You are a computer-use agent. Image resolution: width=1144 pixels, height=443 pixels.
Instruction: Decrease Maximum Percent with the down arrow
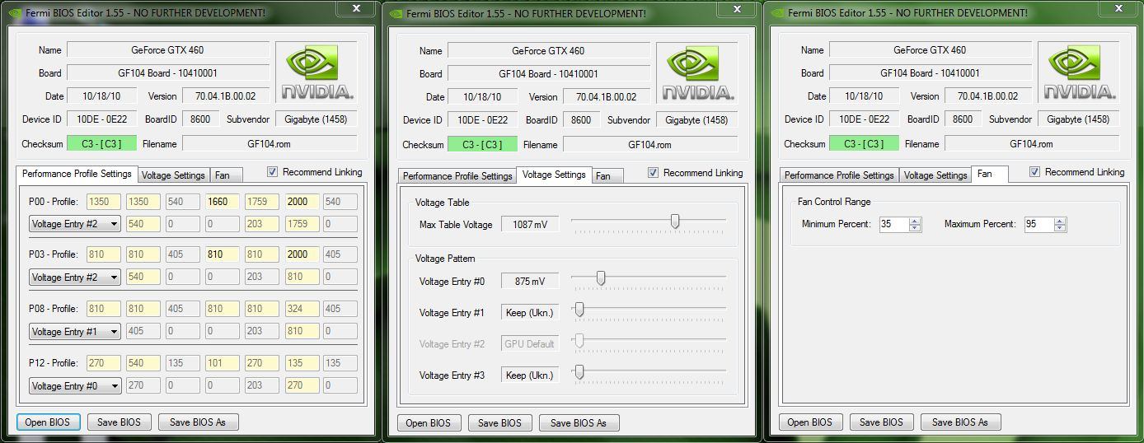click(1060, 228)
